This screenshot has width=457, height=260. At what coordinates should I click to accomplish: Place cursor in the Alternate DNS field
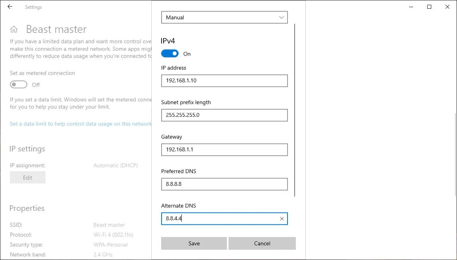[x=222, y=218]
